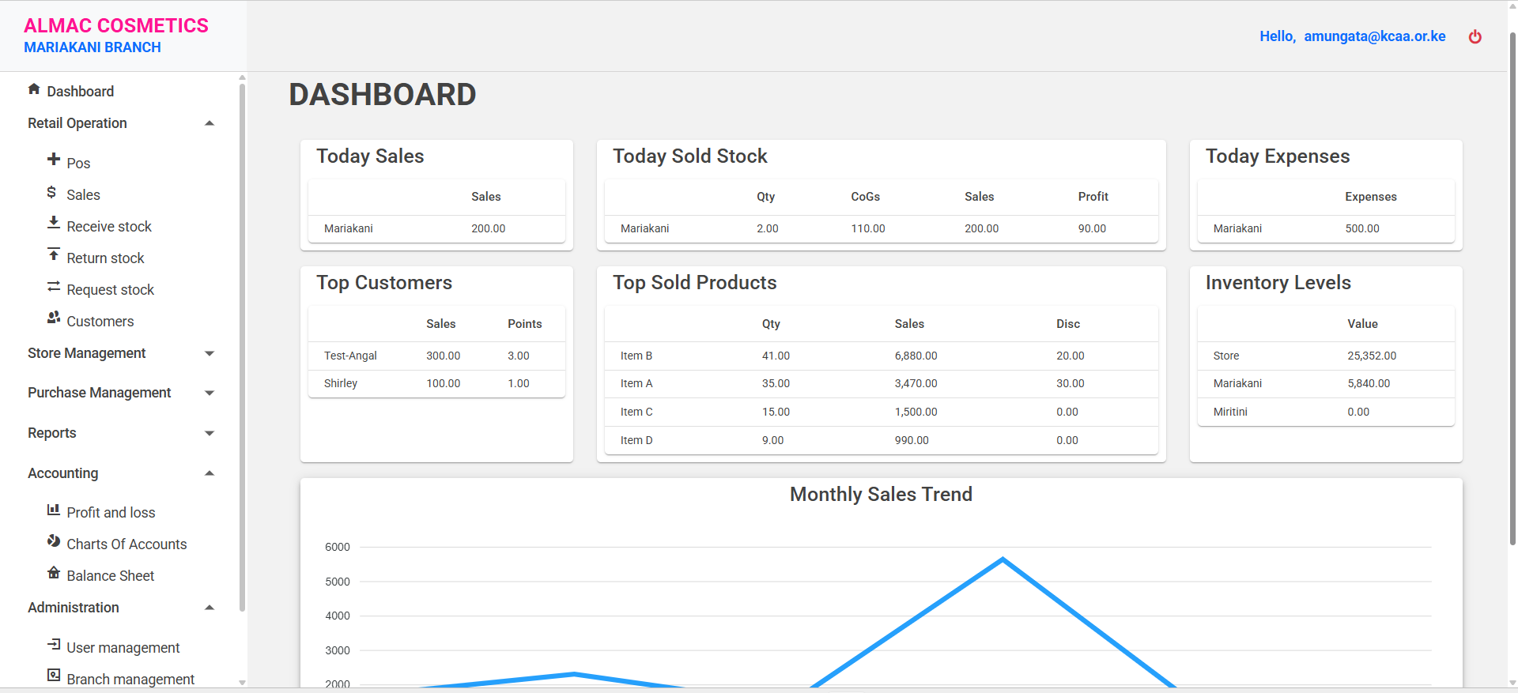
Task: Click the 6,880.00 sales value
Action: coord(916,356)
